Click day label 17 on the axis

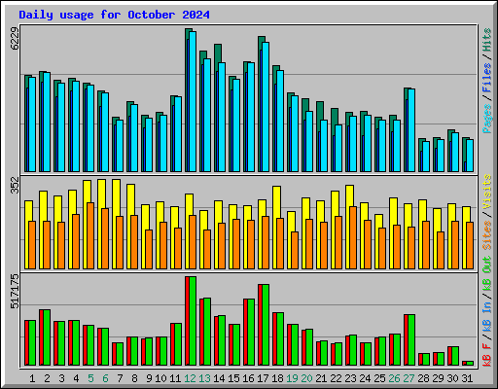[263, 378]
